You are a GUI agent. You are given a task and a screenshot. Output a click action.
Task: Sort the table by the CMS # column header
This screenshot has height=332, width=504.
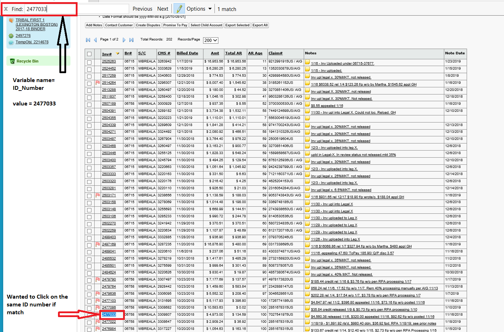(x=164, y=53)
